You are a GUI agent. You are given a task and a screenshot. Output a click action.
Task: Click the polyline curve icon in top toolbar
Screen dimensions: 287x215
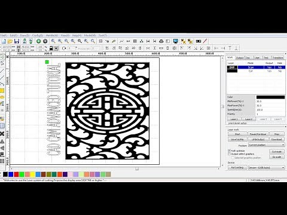click(x=121, y=41)
